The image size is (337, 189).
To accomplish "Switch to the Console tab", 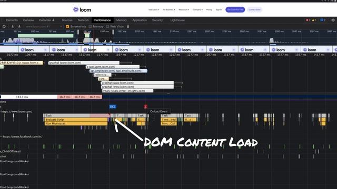I will 28,20.
